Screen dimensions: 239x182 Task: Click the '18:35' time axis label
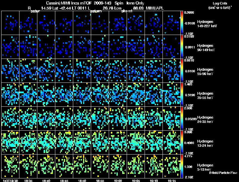tap(28, 181)
